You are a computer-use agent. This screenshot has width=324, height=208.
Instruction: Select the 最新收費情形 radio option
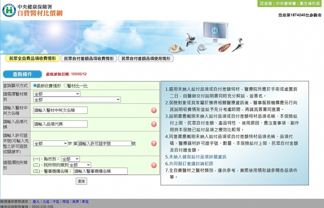click(x=35, y=86)
